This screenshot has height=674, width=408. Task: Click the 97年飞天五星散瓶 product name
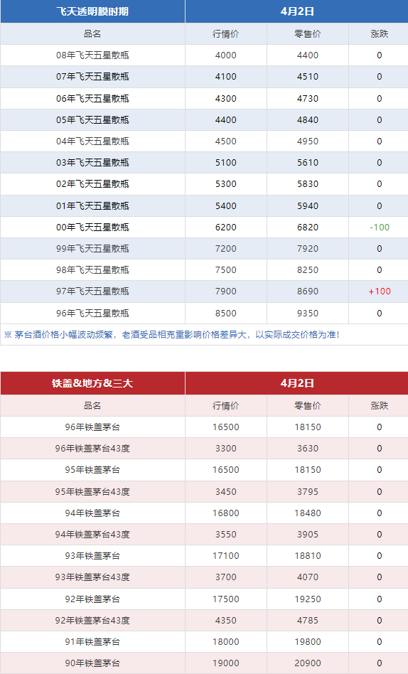[x=92, y=291]
